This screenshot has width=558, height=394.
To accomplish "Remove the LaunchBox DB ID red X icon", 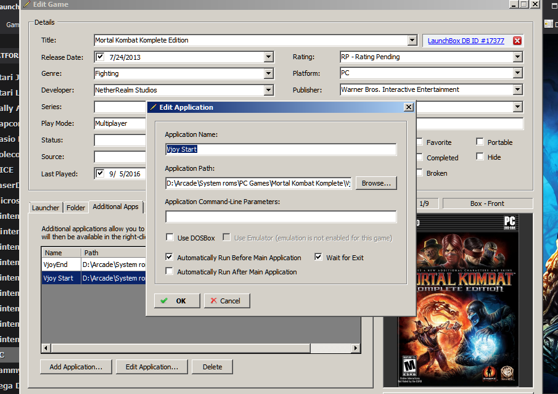I will [517, 41].
